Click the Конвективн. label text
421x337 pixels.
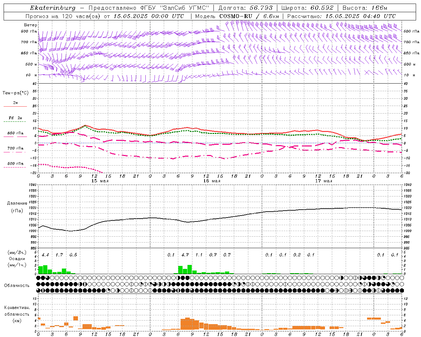point(17,308)
